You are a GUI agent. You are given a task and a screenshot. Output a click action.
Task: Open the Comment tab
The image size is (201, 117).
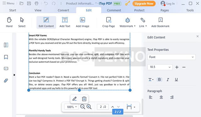114,10
